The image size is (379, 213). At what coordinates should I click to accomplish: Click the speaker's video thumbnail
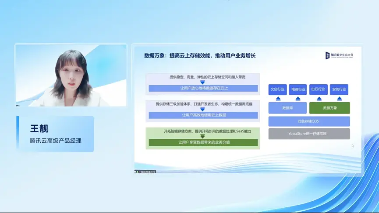pyautogui.click(x=71, y=76)
